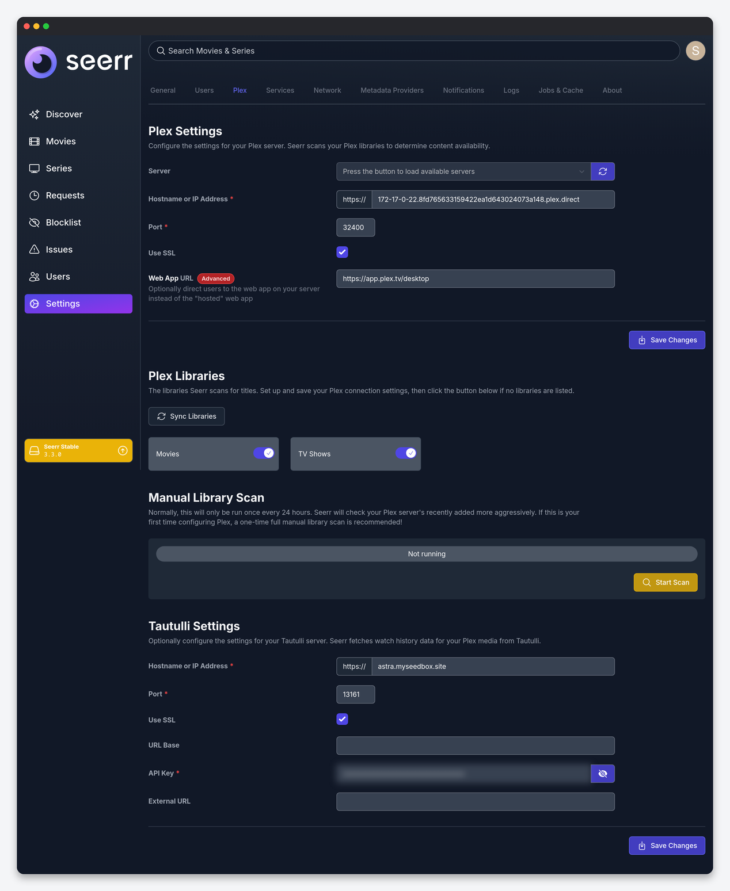Screen dimensions: 730x891
Task: Click the update-available arrow icon
Action: [x=123, y=450]
